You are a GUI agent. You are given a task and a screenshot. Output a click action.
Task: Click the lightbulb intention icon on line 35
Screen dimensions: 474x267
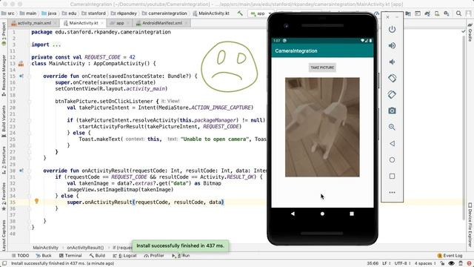tap(36, 201)
